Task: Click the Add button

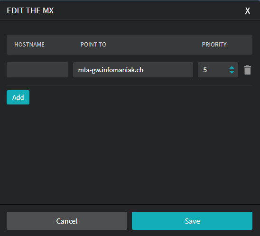Action: (18, 97)
